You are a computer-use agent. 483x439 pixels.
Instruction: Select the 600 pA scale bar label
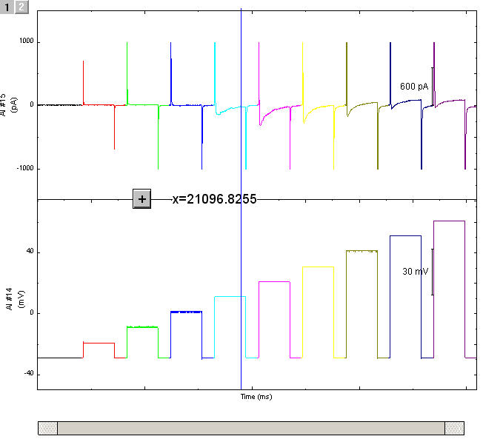tap(413, 87)
